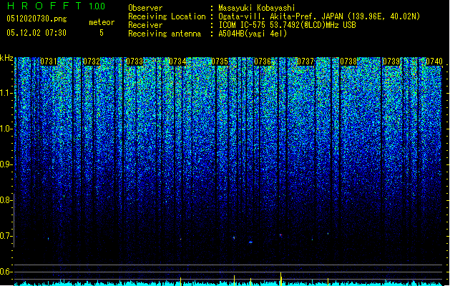This screenshot has width=450, height=286.
Task: Click the 0731 time marker
Action: click(x=49, y=61)
